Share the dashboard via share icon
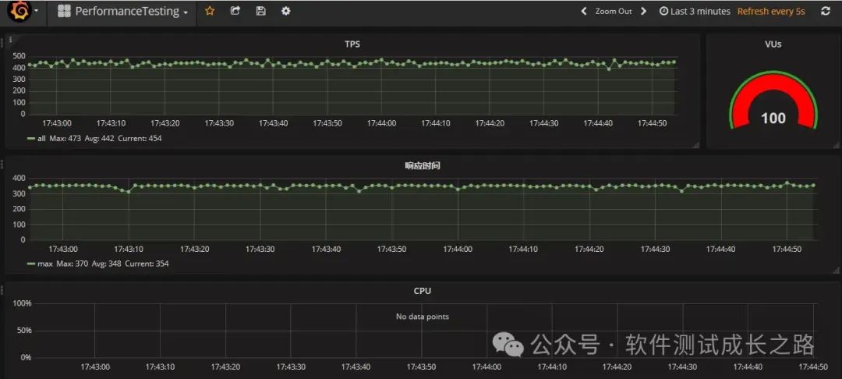 (x=235, y=11)
